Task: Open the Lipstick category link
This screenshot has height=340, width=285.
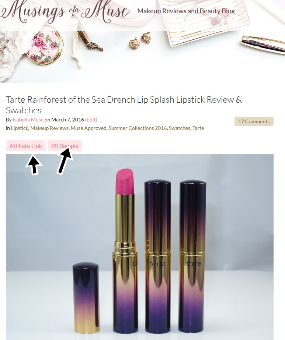Action: tap(20, 128)
